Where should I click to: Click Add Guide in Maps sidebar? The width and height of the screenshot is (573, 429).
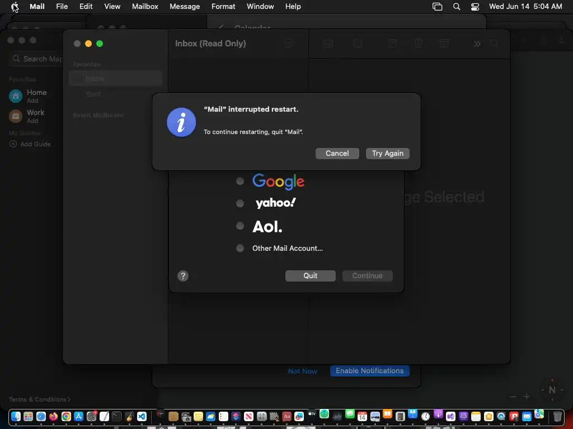pyautogui.click(x=30, y=144)
